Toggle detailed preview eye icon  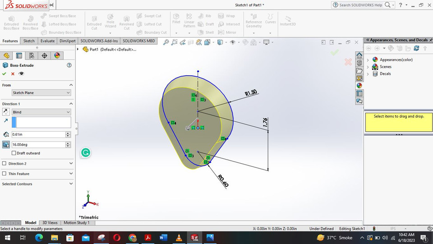point(21,74)
